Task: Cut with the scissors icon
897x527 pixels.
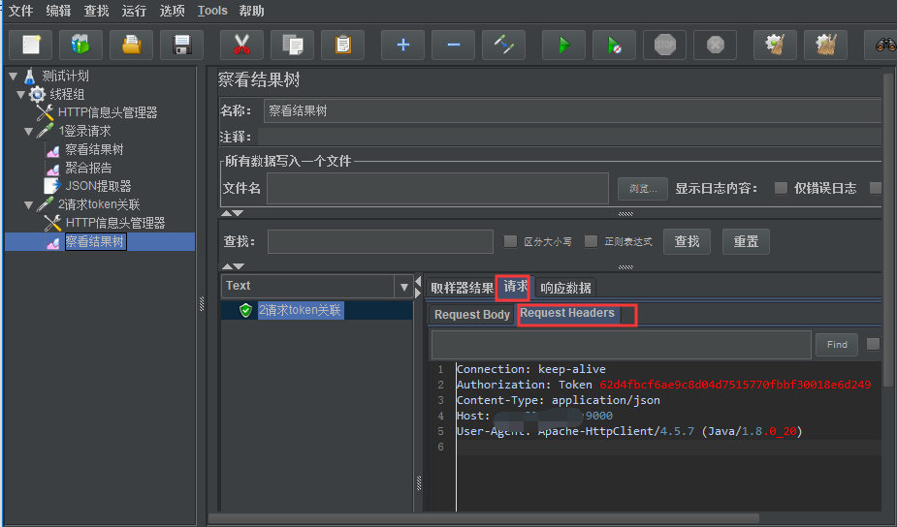Action: [241, 45]
